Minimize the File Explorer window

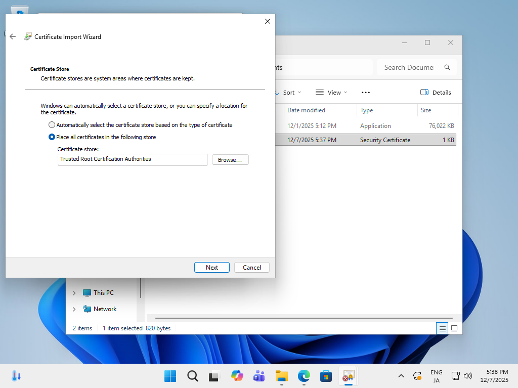click(405, 42)
